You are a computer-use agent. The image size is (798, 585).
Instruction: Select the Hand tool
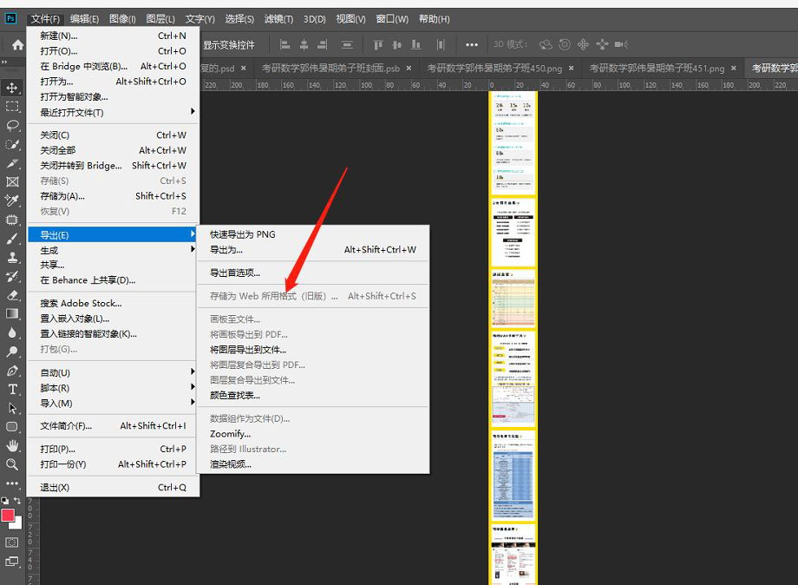pyautogui.click(x=12, y=445)
